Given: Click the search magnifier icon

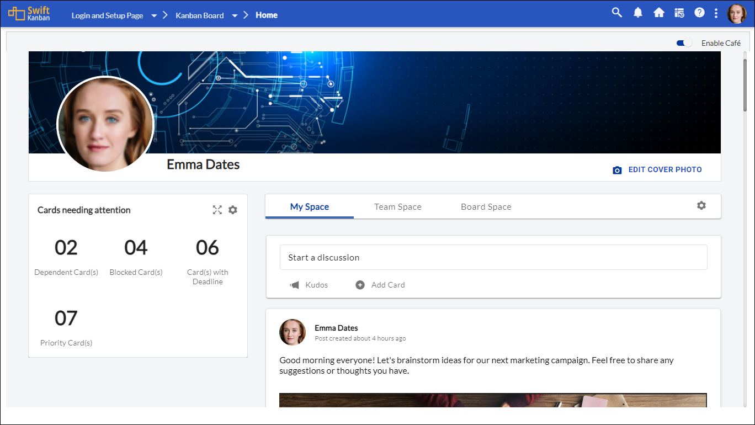Looking at the screenshot, I should (x=616, y=13).
